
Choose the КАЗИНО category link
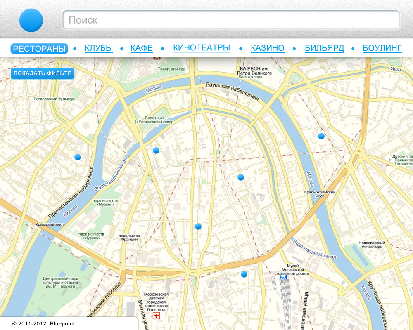coord(268,48)
